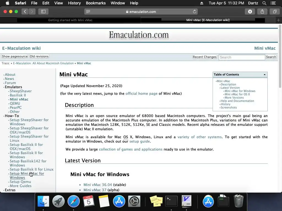282x211 pixels.
Task: Open SheepShaver in sidebar
Action: (21, 91)
